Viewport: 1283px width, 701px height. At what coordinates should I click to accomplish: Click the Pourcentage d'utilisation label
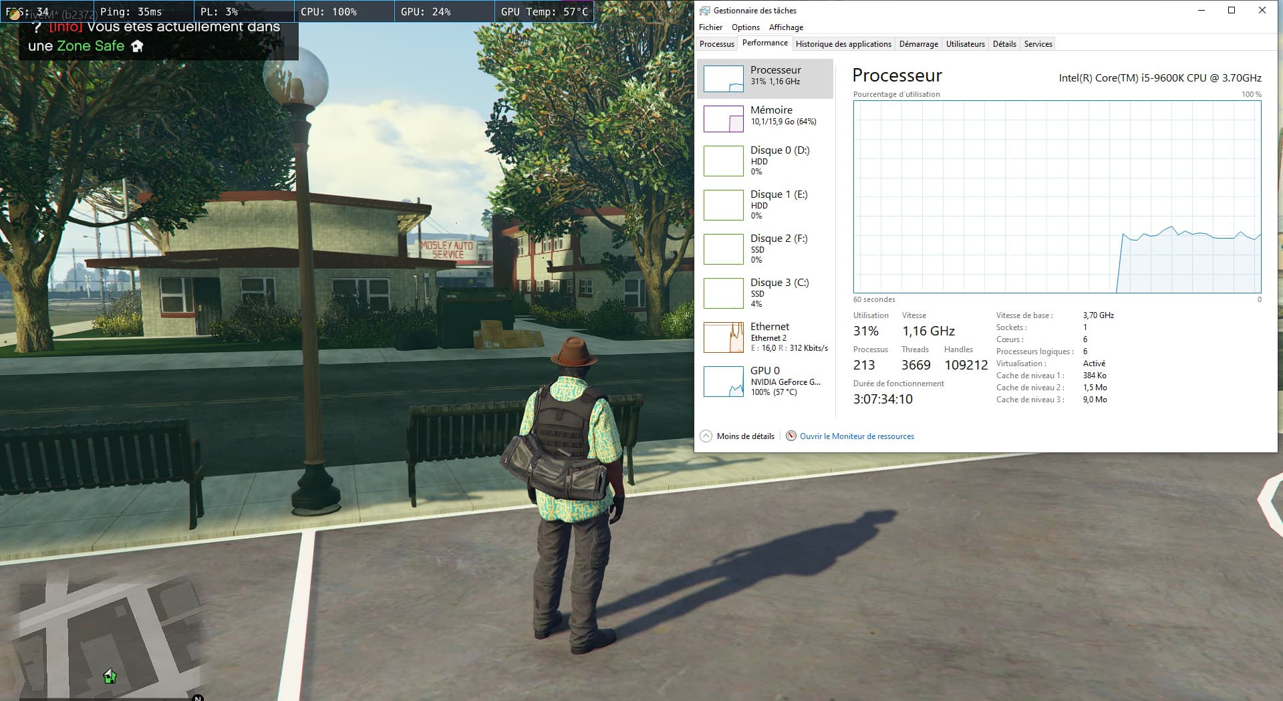[896, 94]
